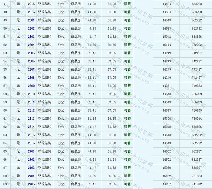View details for room 2810
212x189 pixels.
coord(31,94)
